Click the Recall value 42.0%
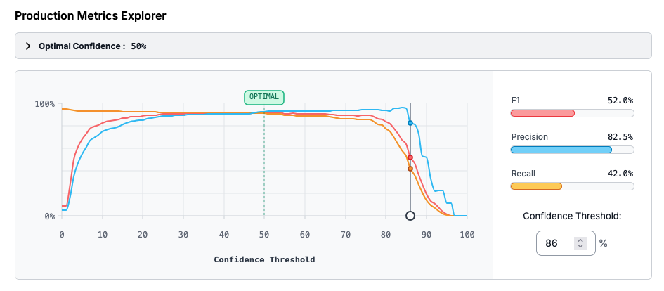Image resolution: width=664 pixels, height=291 pixels. point(620,174)
